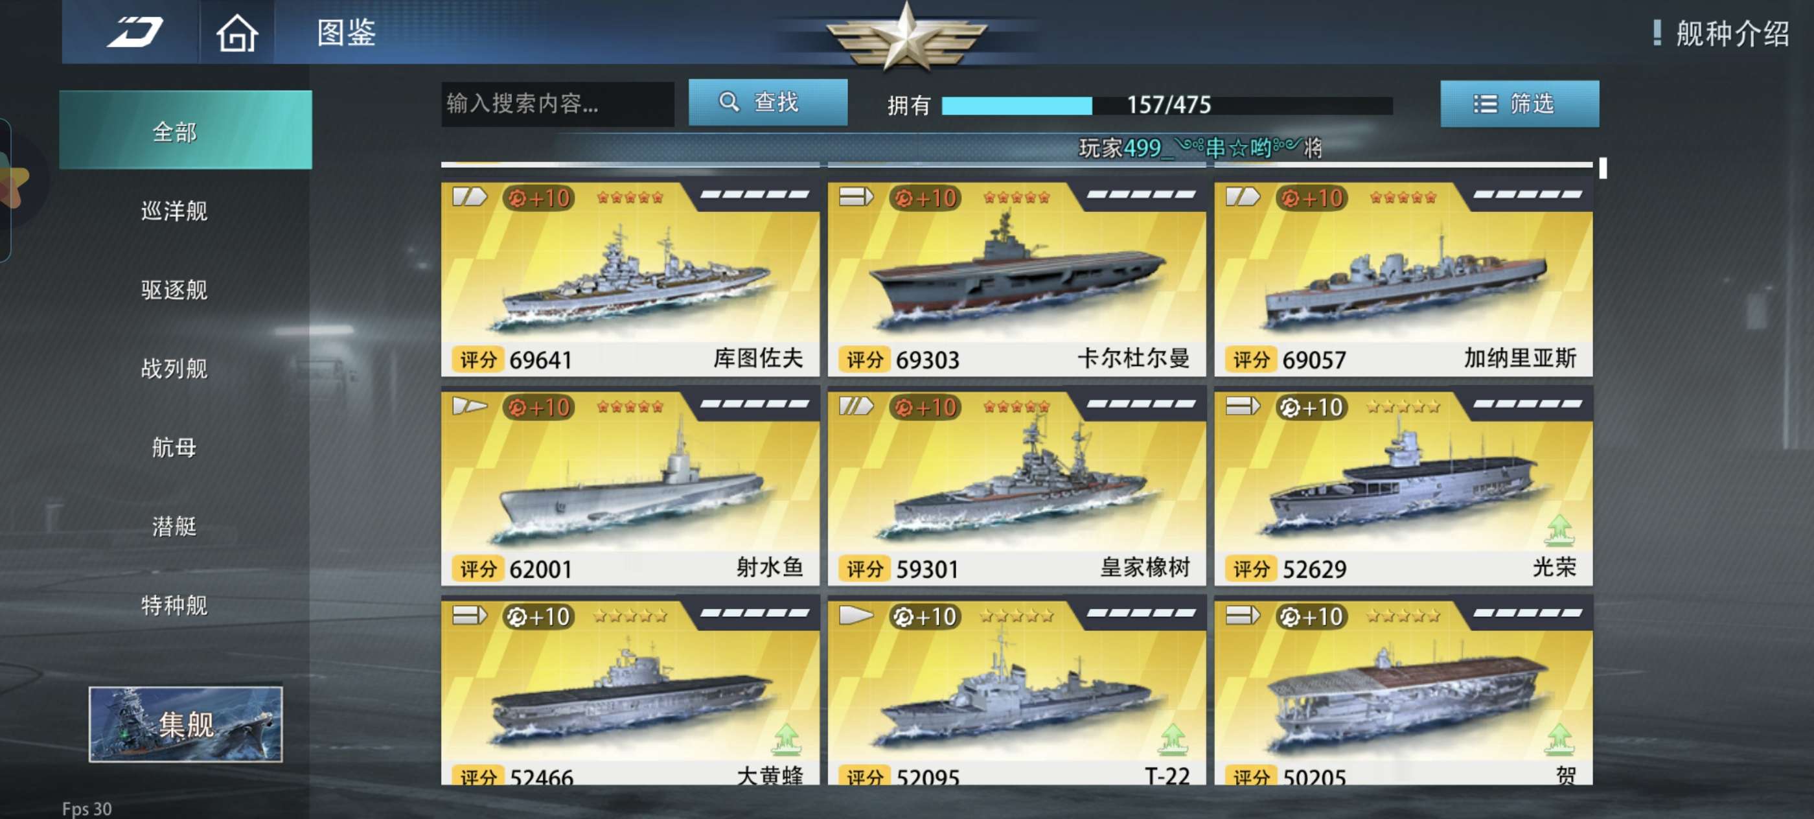Select the 潜艇 category
The image size is (1814, 819).
click(174, 526)
